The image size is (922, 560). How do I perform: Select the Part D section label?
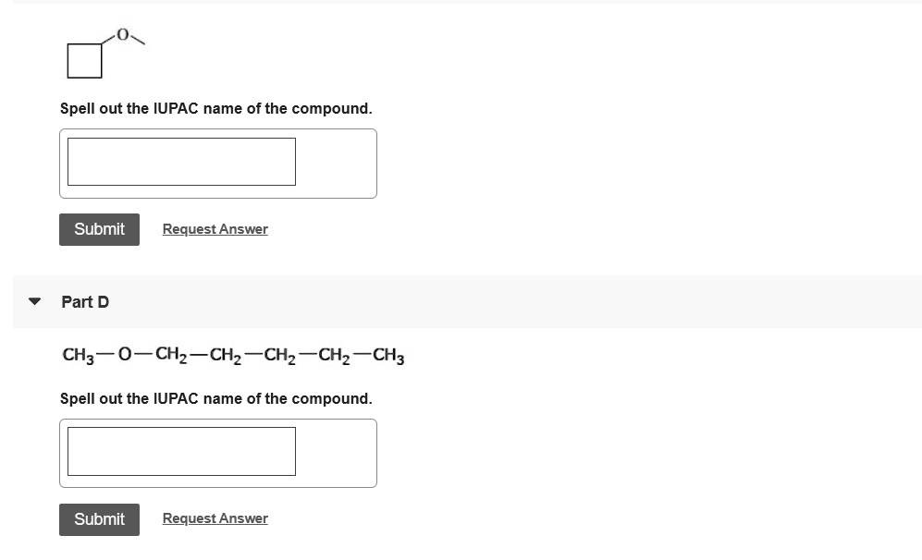point(84,301)
